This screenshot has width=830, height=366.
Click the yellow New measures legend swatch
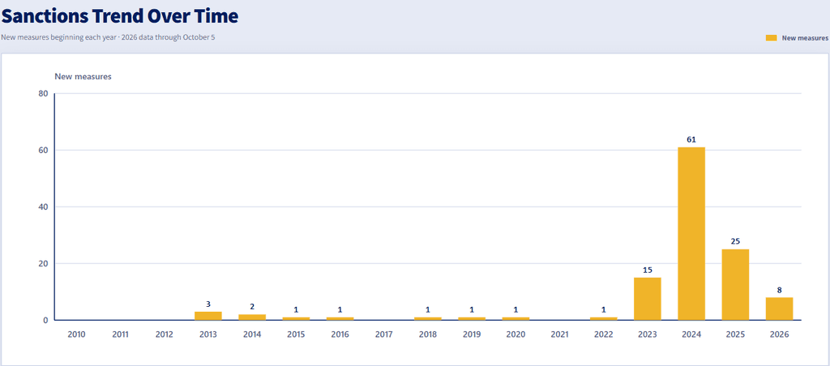[772, 38]
